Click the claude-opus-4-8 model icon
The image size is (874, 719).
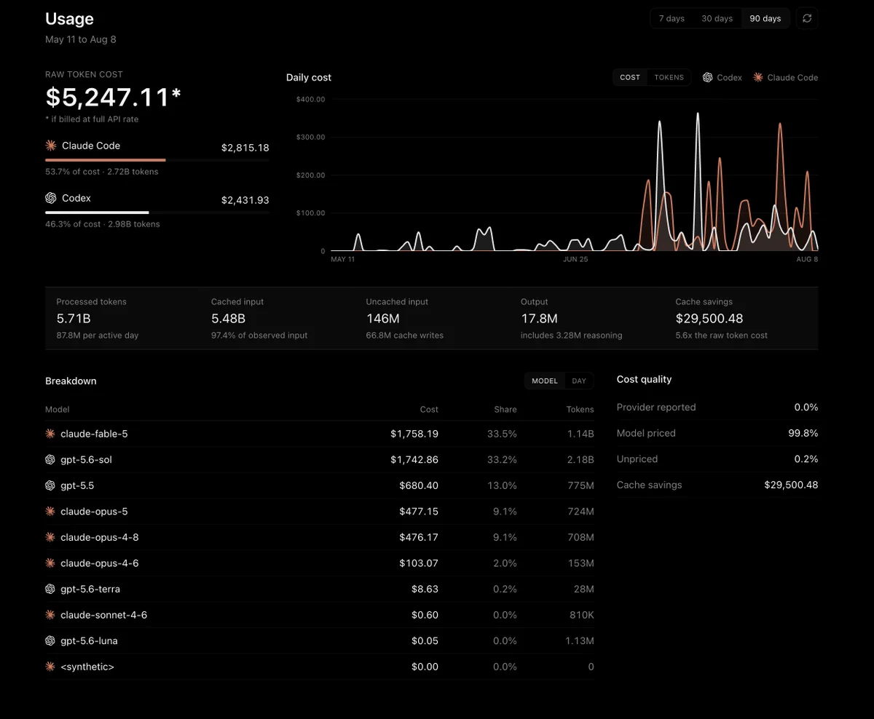[x=50, y=537]
